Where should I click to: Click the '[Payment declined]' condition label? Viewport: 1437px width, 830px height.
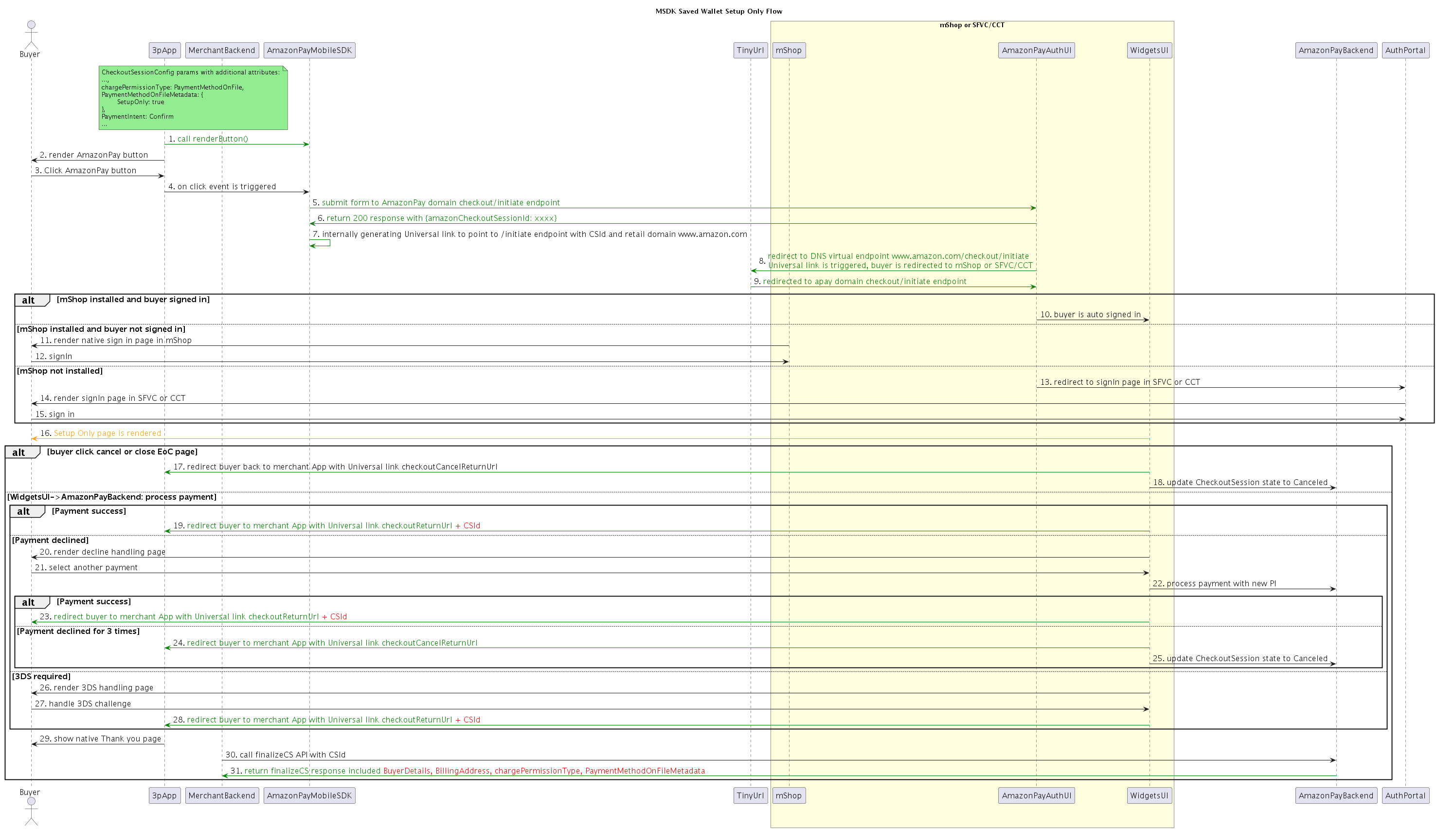50,541
